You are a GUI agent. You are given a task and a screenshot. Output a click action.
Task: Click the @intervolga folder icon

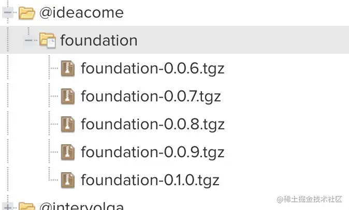point(26,207)
